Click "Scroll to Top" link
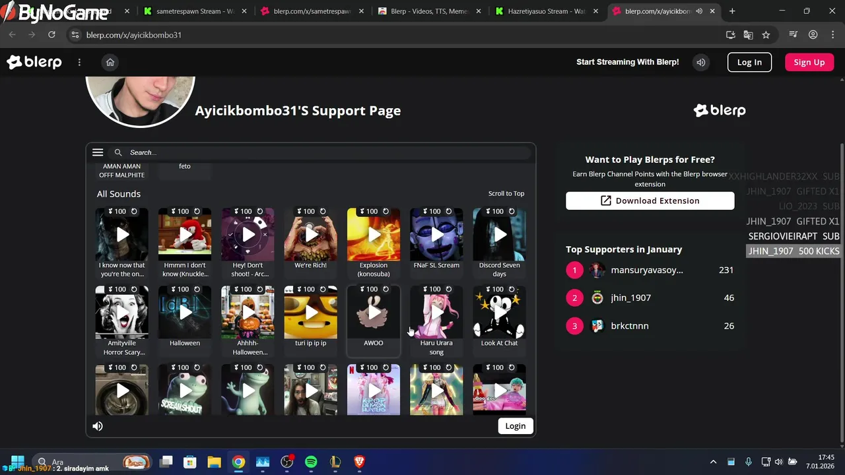The height and width of the screenshot is (475, 845). click(506, 193)
